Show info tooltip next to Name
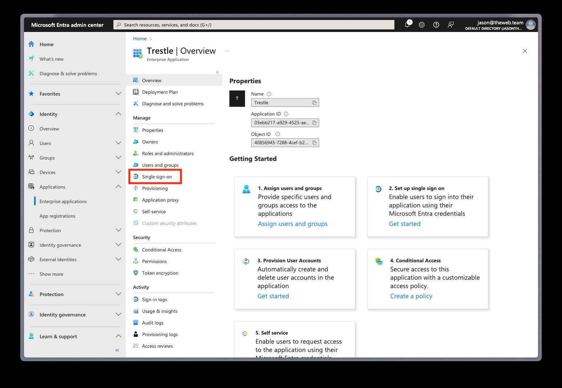Screen dimensions: 562x388 tap(269, 94)
